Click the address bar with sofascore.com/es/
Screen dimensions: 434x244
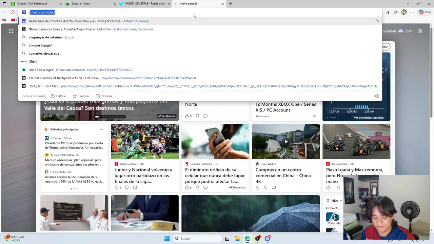[200, 12]
